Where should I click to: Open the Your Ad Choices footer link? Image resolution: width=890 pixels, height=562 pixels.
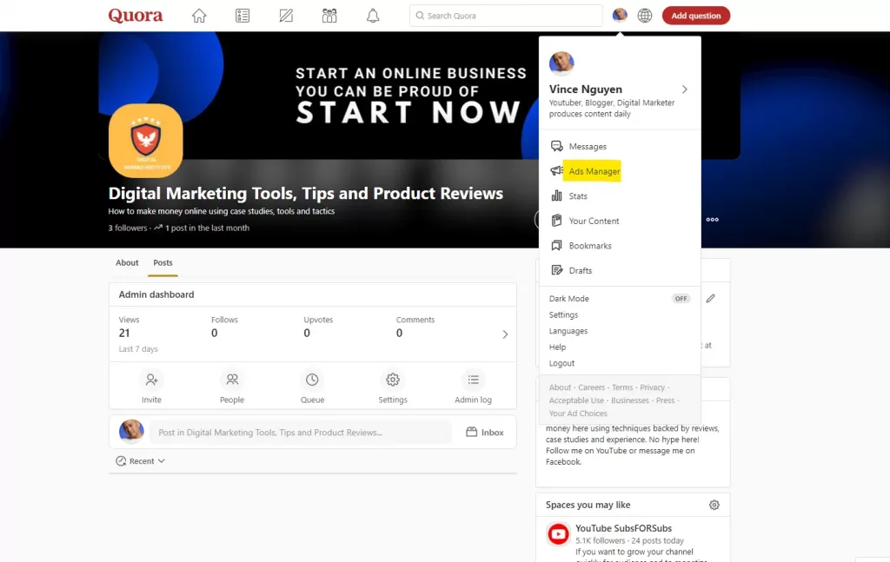[578, 413]
